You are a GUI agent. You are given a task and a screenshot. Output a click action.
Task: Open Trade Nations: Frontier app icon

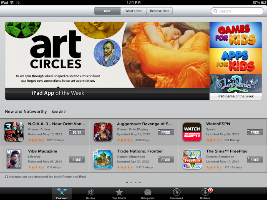[x=103, y=159]
